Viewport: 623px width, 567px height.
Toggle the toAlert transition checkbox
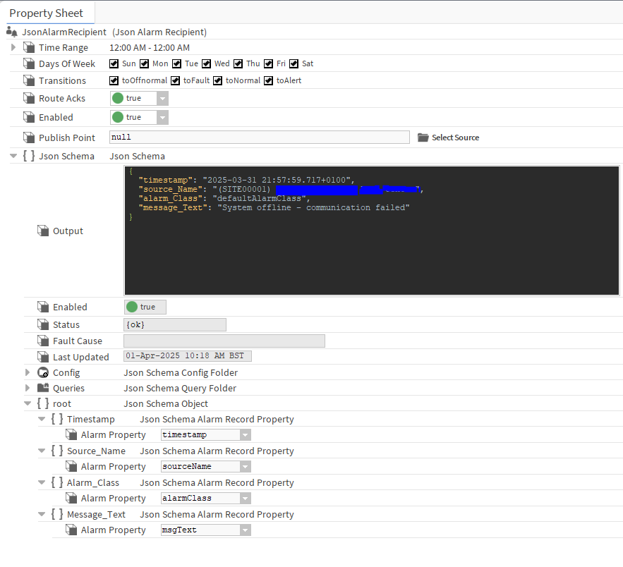269,80
